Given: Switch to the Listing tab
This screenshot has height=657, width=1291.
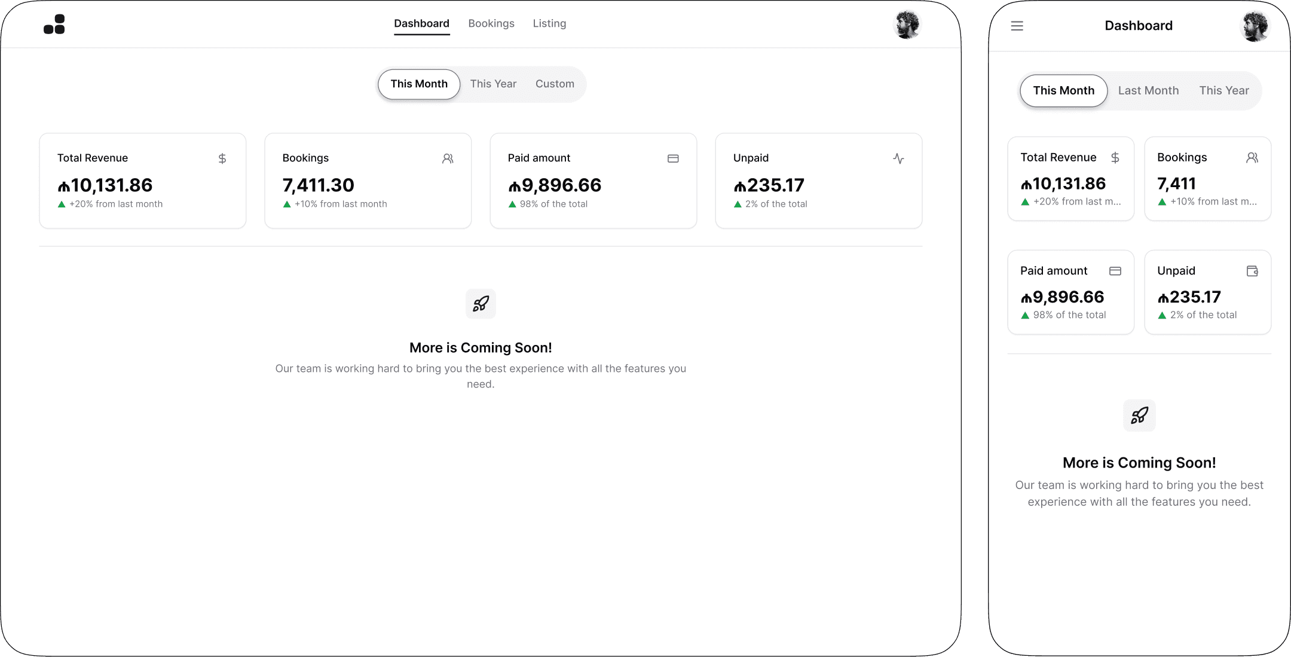Looking at the screenshot, I should point(549,23).
